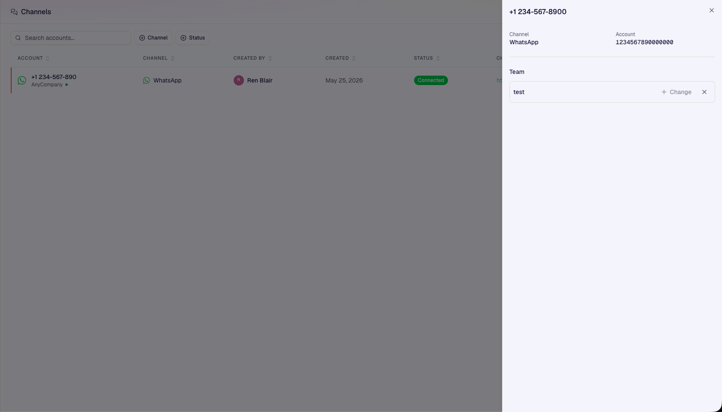Screen dimensions: 722x412
Task: Click Ren Blair's avatar
Action: click(x=239, y=80)
